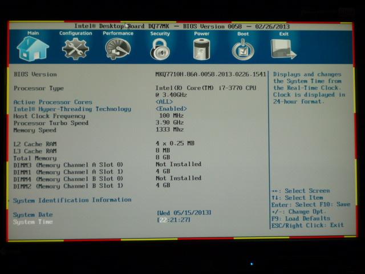Click the house icon for Main
Viewport: 365px width, 274px height.
[x=33, y=49]
